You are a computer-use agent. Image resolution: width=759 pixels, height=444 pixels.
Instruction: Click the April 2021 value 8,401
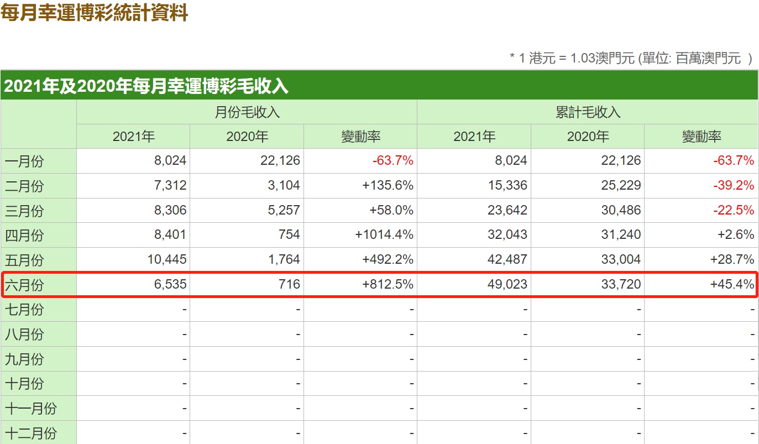click(x=170, y=234)
